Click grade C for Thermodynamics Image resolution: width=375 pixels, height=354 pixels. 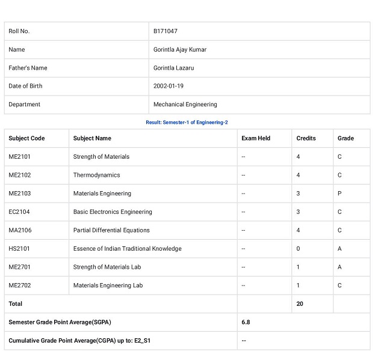(x=339, y=175)
